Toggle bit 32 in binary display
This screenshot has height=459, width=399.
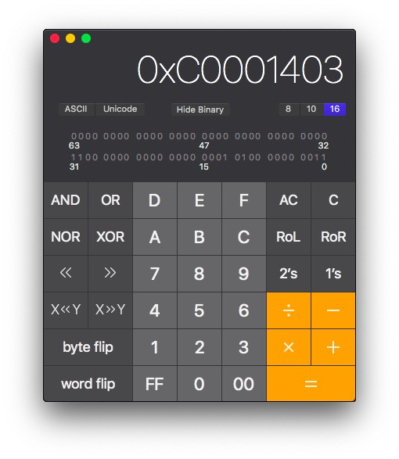pos(324,136)
